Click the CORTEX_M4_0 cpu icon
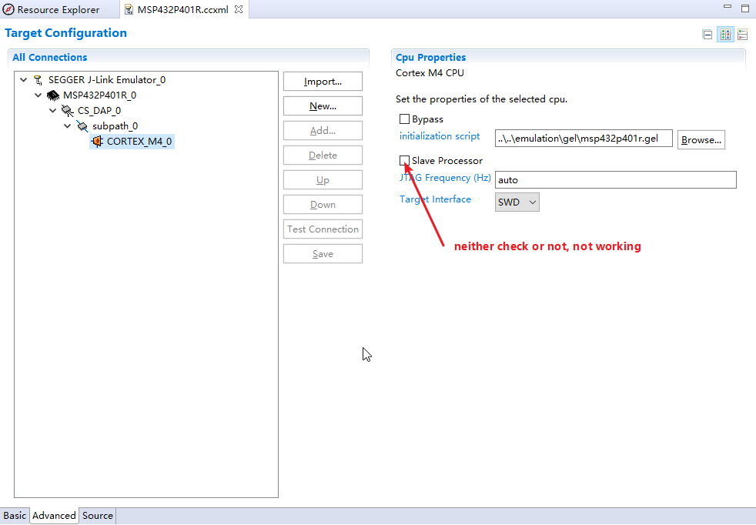This screenshot has height=525, width=756. 98,142
